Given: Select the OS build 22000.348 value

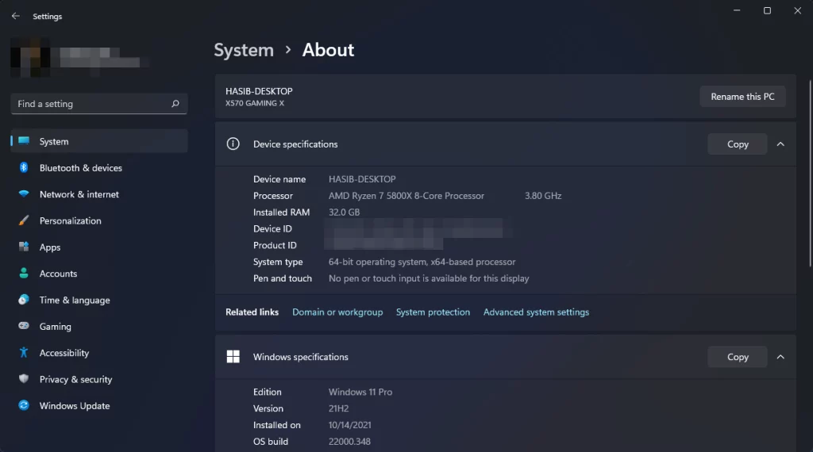Looking at the screenshot, I should click(349, 442).
